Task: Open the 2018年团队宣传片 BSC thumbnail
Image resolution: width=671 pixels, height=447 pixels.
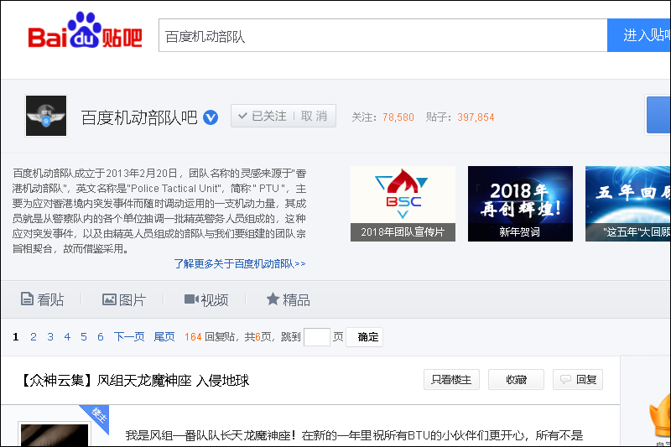Action: click(403, 204)
